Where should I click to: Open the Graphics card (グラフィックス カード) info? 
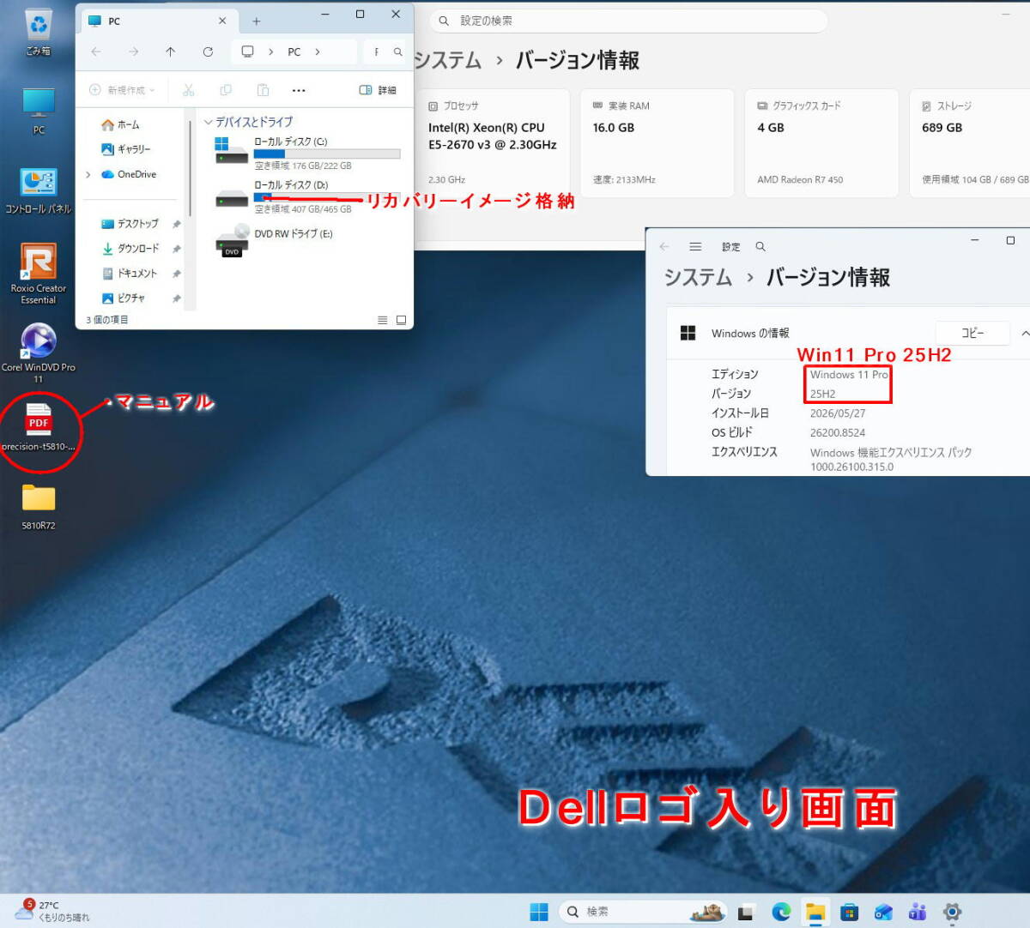[821, 143]
